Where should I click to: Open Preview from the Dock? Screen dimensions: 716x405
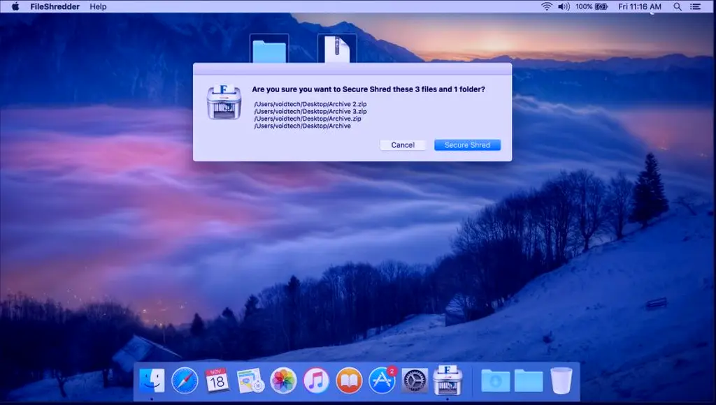click(x=250, y=381)
